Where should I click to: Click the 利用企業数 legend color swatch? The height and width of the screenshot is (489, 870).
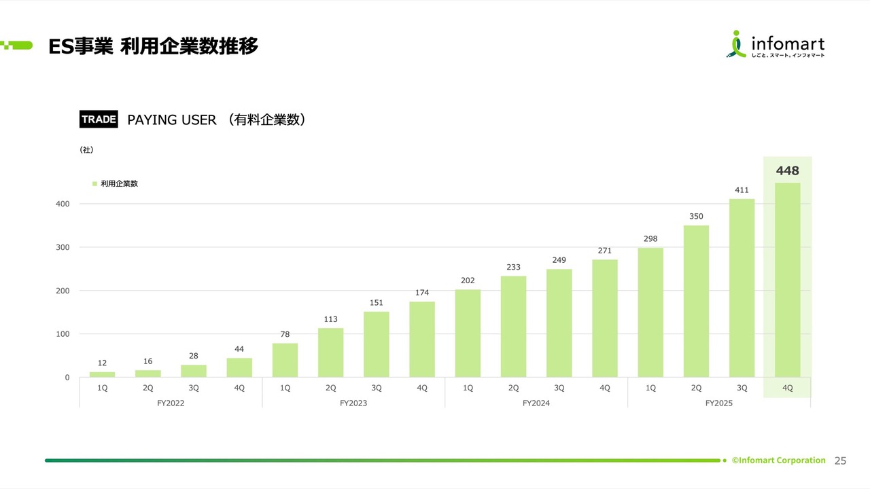tap(94, 184)
